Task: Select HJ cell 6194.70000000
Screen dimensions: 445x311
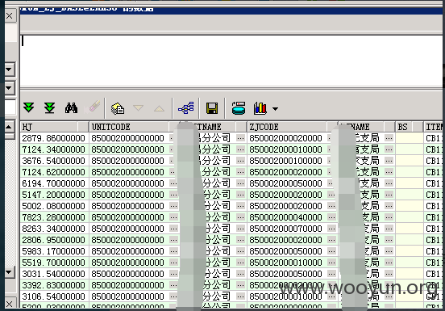Action: click(x=54, y=183)
